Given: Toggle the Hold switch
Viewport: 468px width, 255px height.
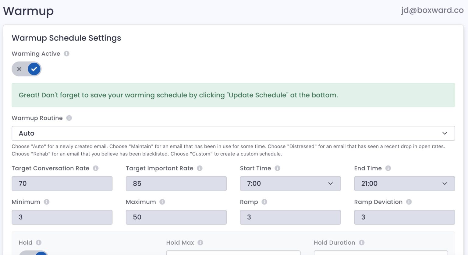Looking at the screenshot, I should coord(34,253).
